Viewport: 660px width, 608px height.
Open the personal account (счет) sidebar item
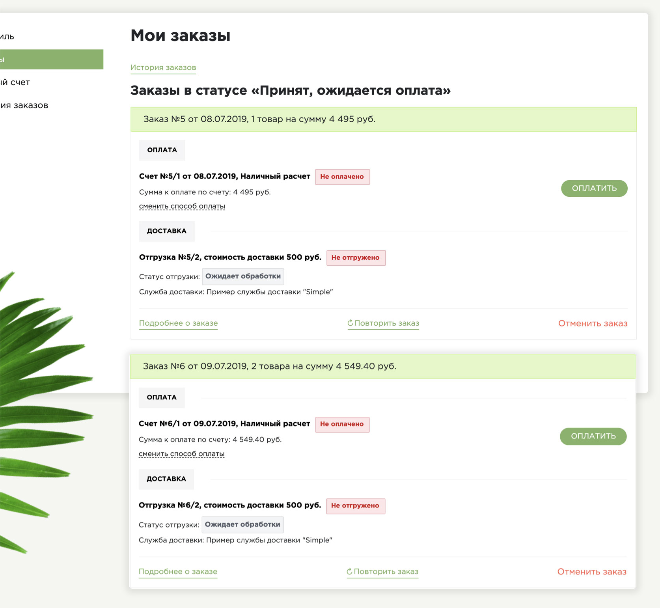(16, 82)
